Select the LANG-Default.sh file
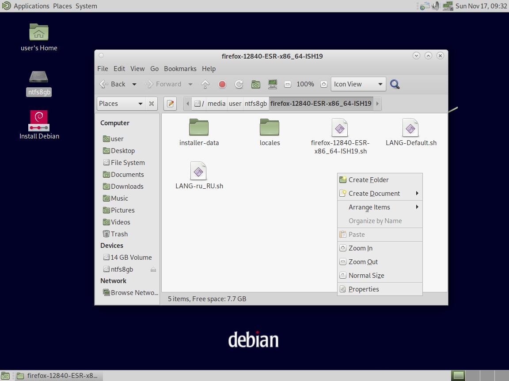The width and height of the screenshot is (509, 381). (410, 133)
